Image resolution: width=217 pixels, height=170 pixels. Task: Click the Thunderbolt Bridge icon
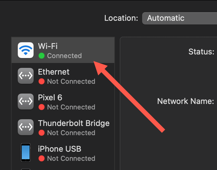[26, 127]
